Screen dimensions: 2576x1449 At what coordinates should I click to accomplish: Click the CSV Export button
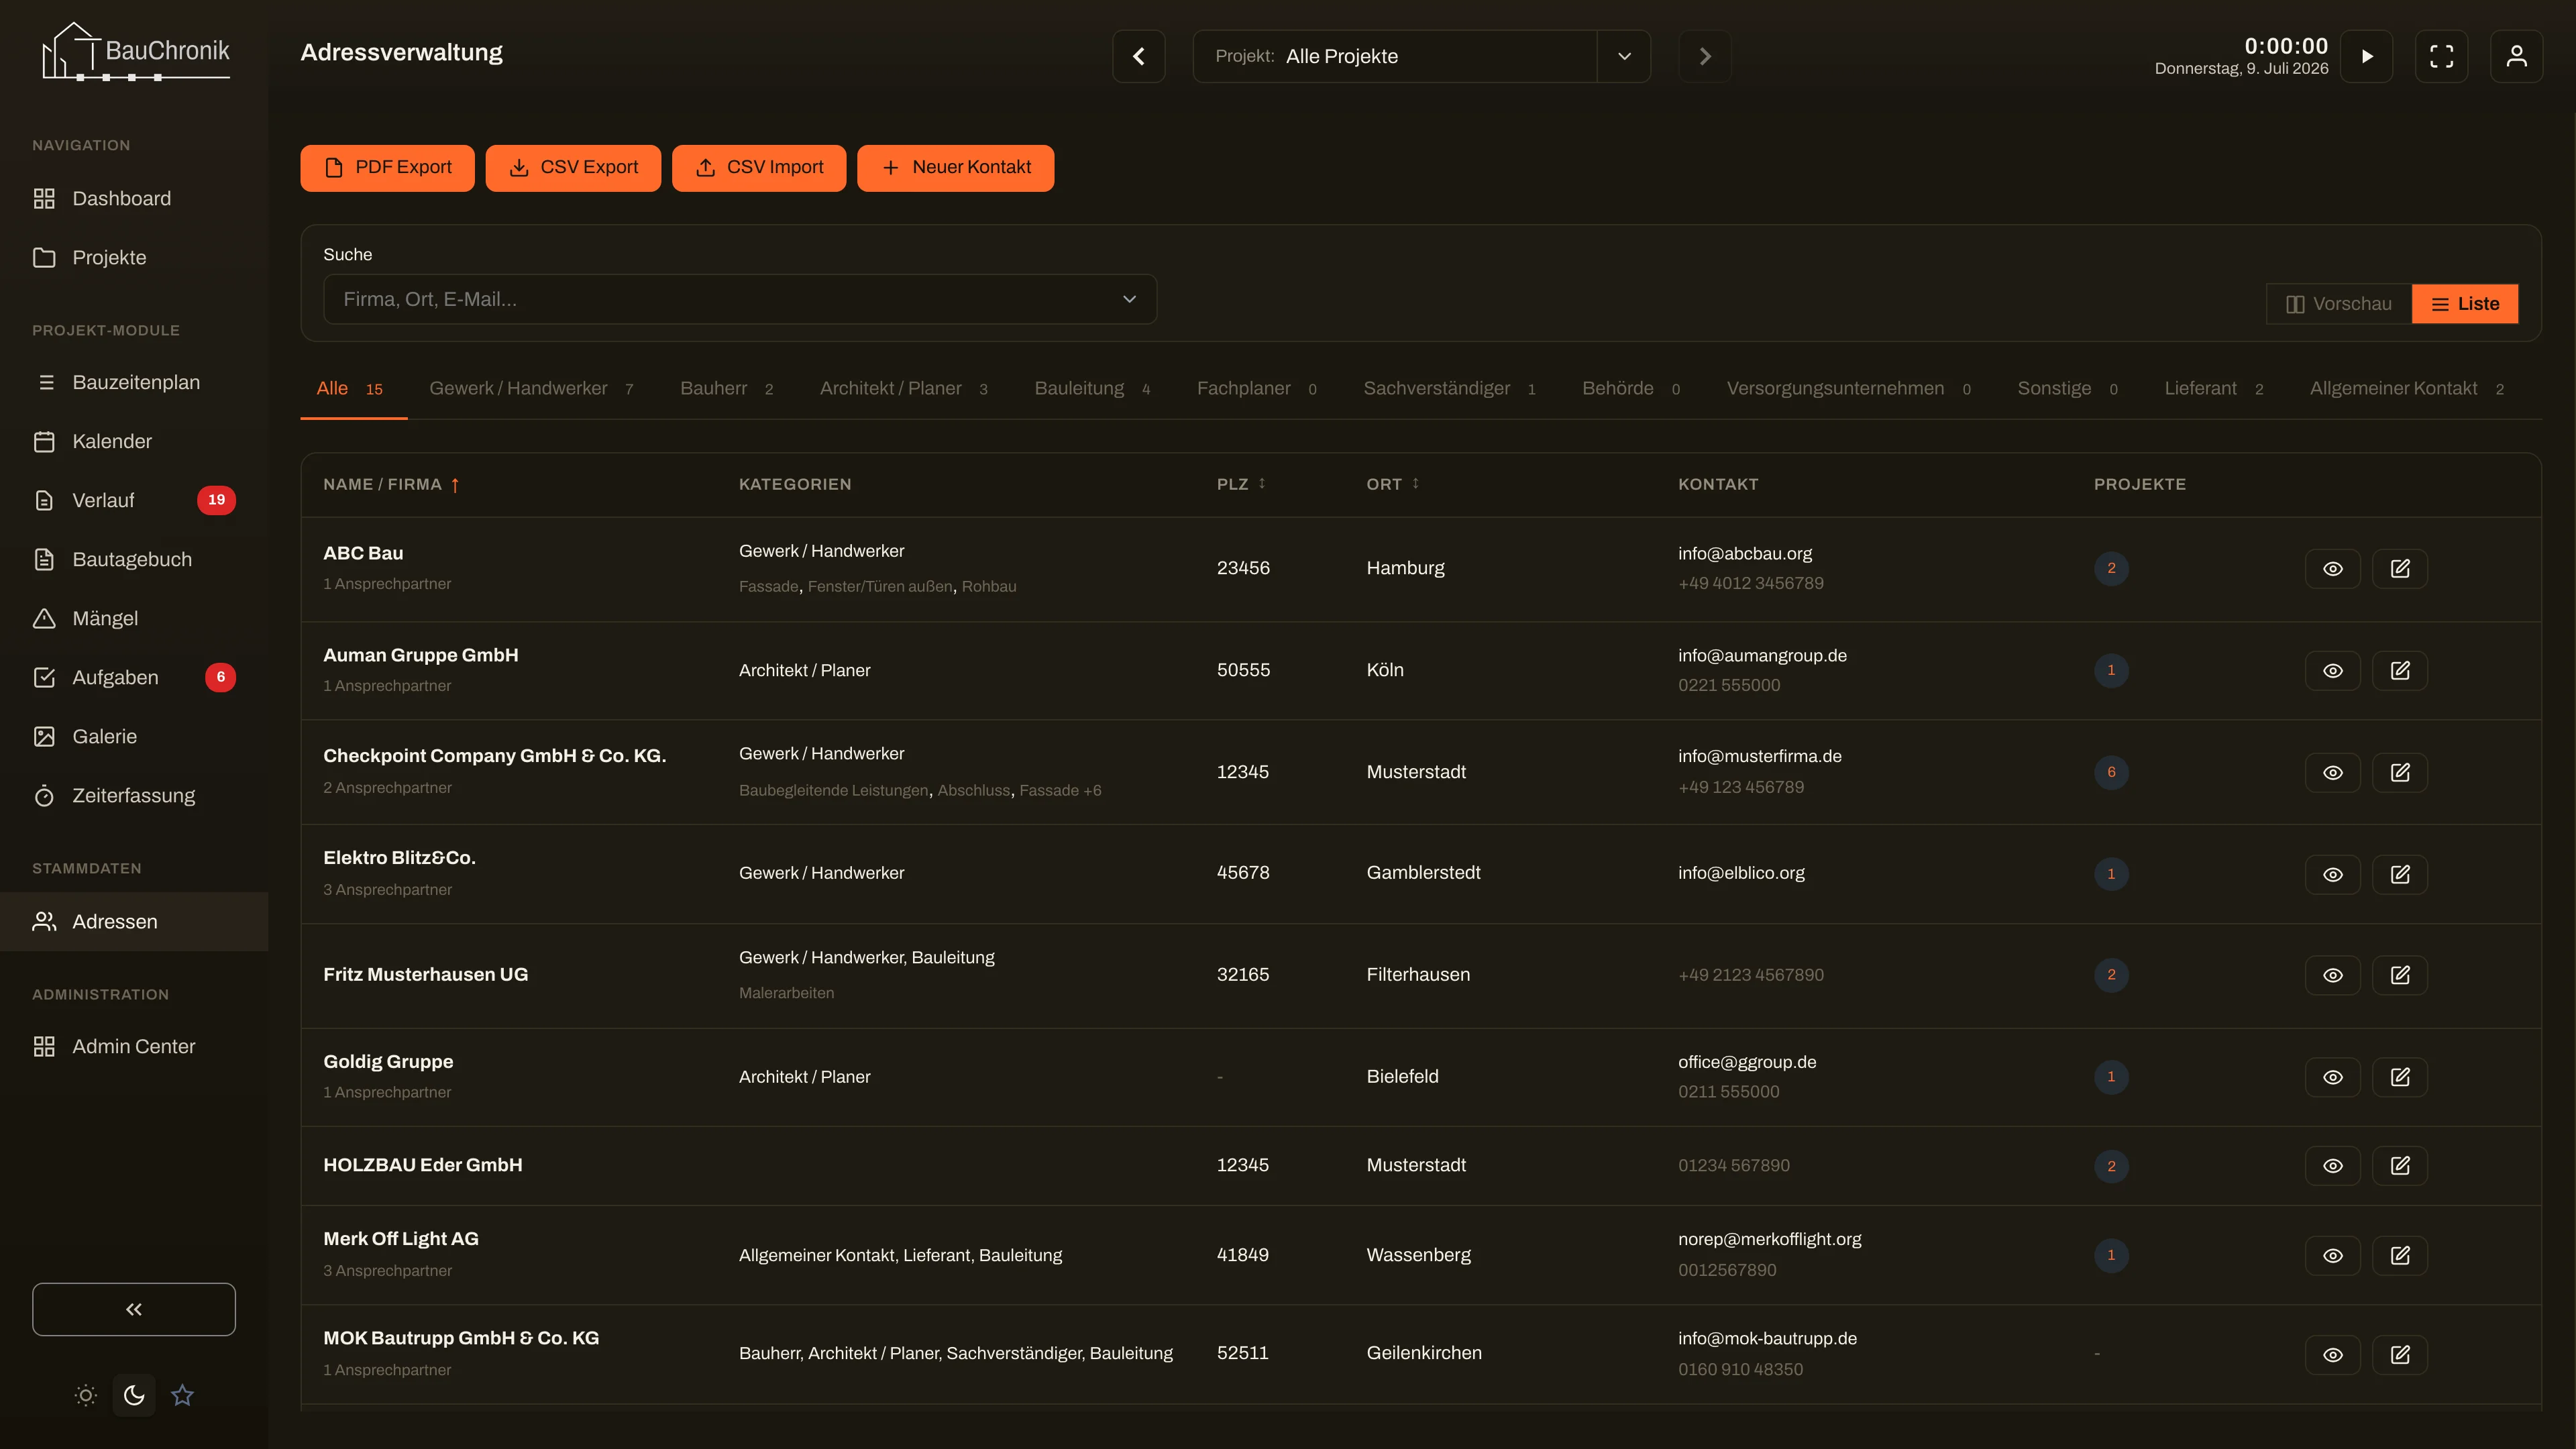tap(573, 168)
